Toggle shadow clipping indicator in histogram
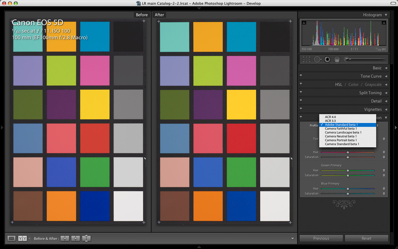Image resolution: width=398 pixels, height=249 pixels. [x=304, y=23]
